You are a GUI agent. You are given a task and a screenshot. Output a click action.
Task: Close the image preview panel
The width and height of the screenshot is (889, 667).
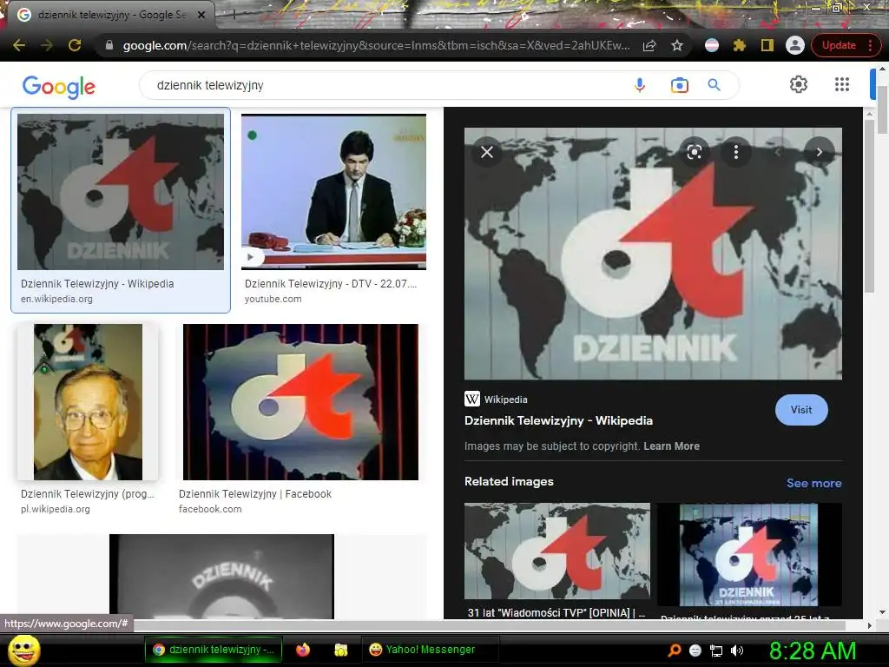pos(487,152)
